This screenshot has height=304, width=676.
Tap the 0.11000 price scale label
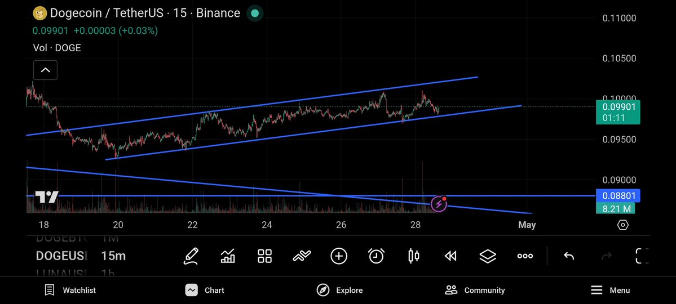[619, 18]
